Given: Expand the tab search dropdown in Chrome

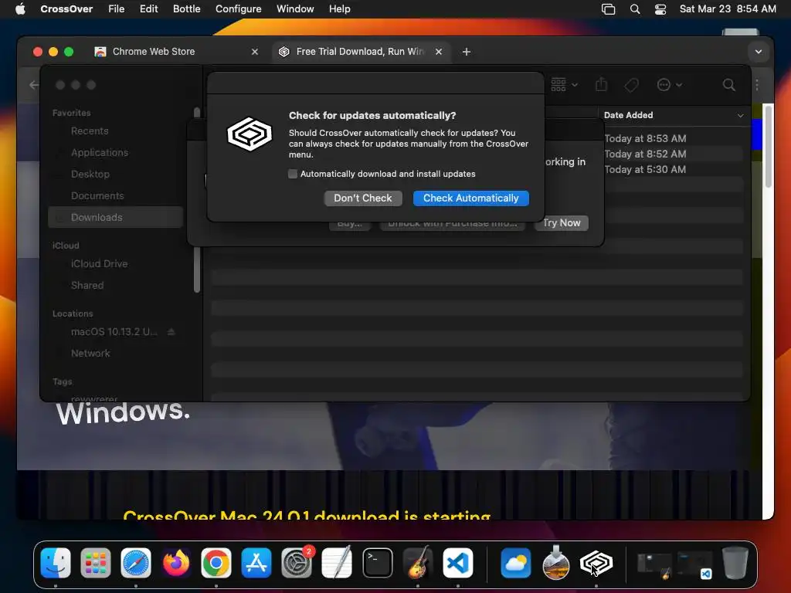Looking at the screenshot, I should (x=759, y=52).
